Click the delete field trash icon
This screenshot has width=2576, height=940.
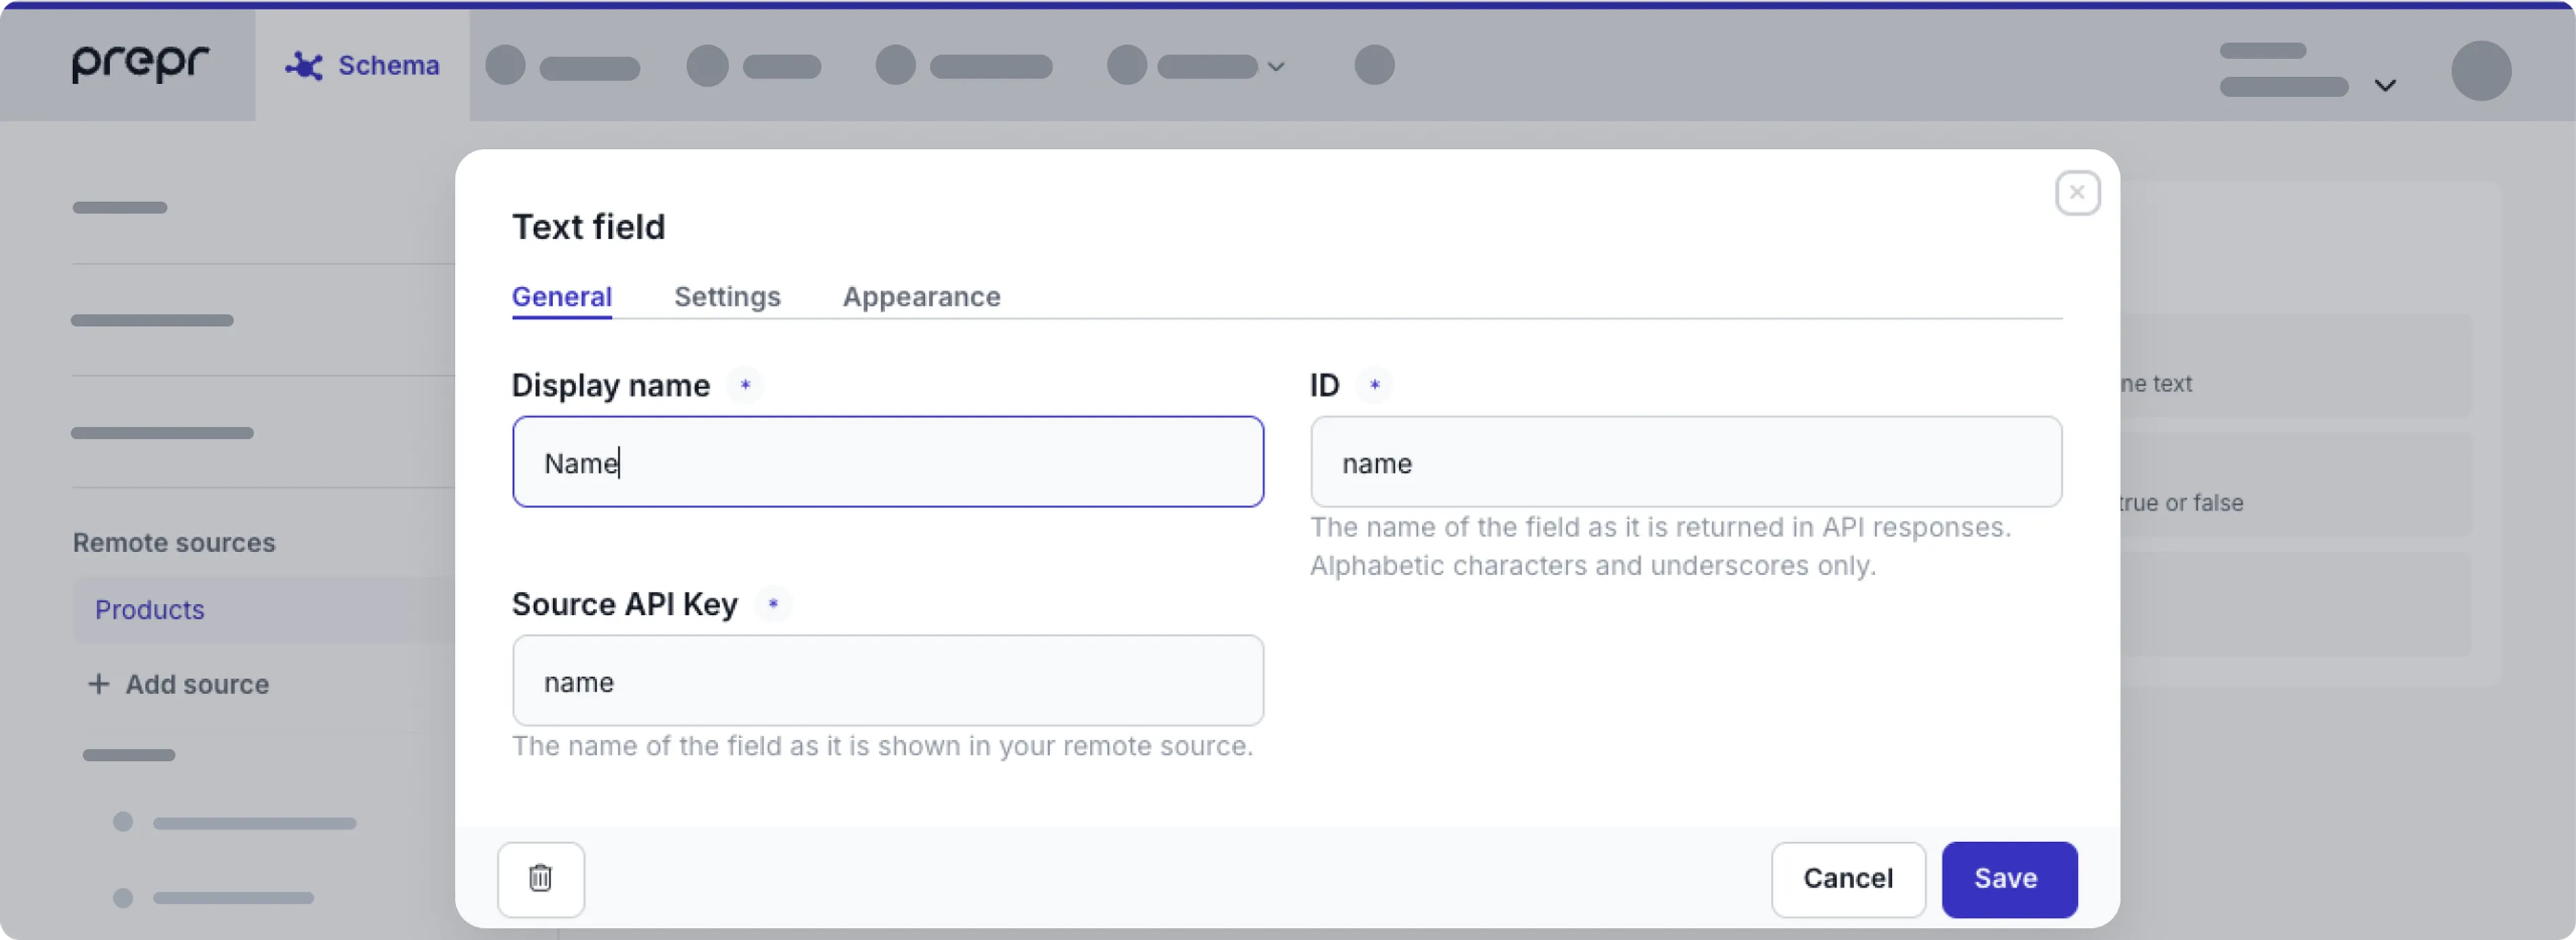[540, 879]
